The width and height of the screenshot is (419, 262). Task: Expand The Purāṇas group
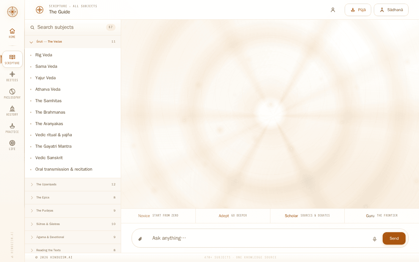[73, 211]
